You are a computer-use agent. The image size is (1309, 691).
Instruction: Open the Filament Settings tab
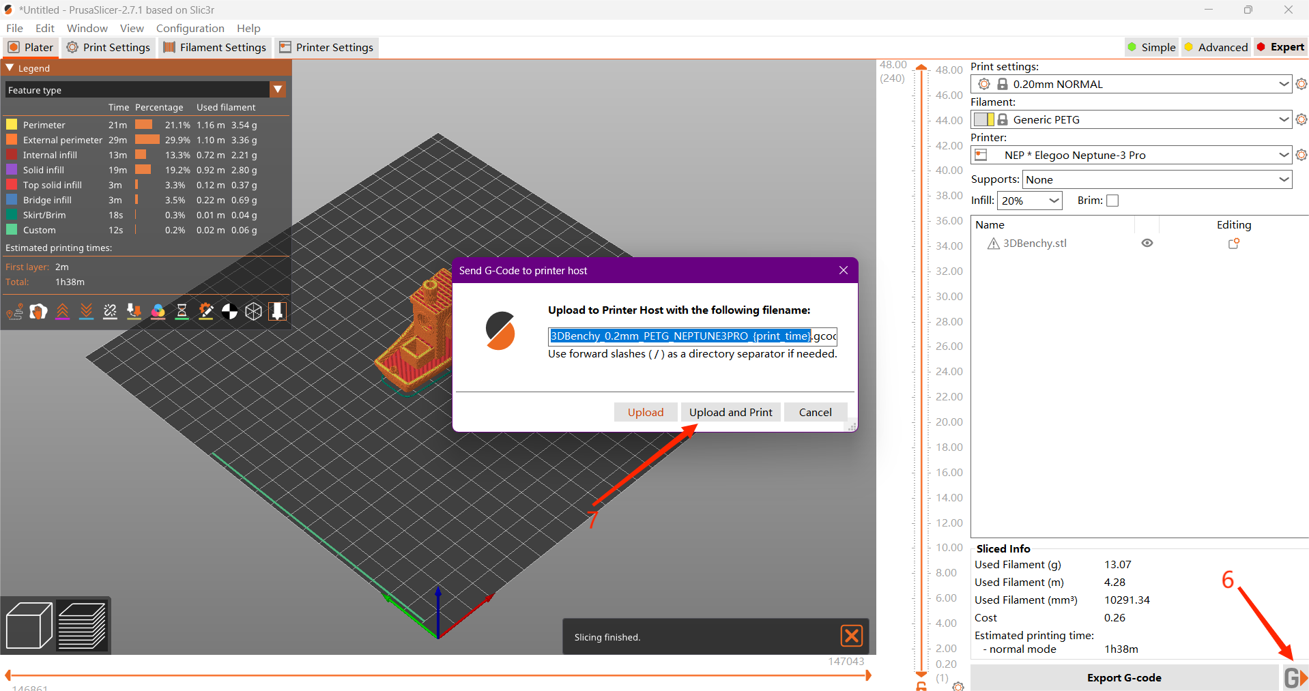215,47
